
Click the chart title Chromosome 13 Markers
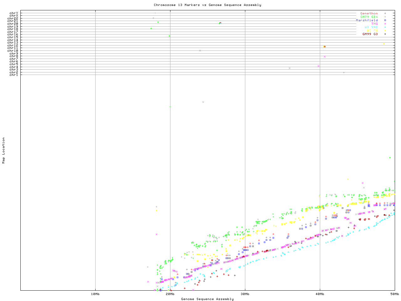(x=207, y=5)
